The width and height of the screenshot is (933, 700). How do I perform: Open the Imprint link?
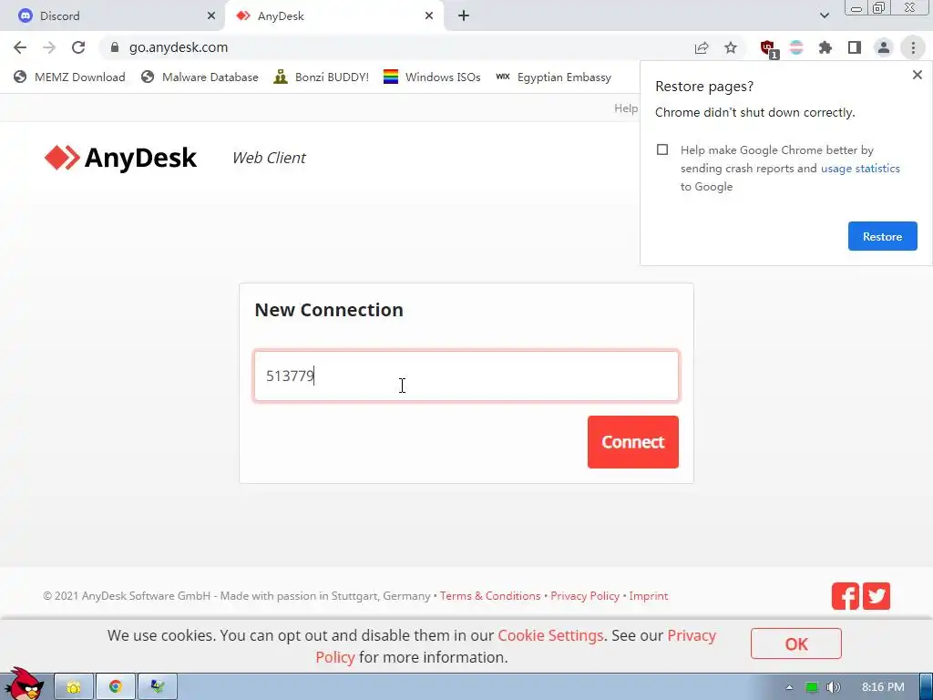coord(649,596)
